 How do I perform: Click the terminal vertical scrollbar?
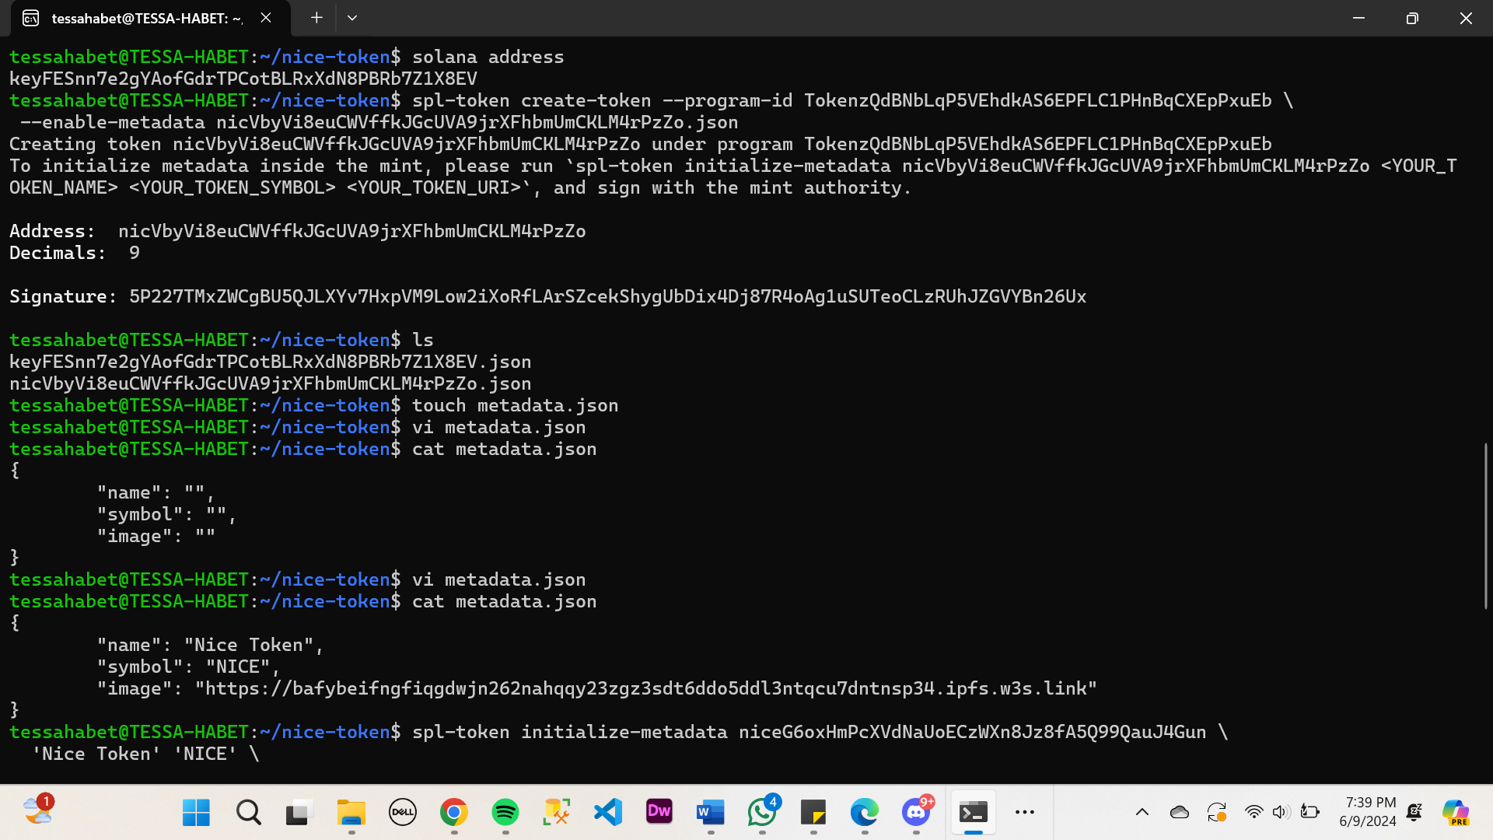click(1485, 525)
